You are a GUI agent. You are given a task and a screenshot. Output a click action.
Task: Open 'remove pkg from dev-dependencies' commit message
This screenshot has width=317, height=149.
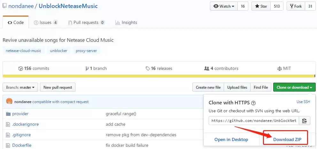pyautogui.click(x=141, y=135)
